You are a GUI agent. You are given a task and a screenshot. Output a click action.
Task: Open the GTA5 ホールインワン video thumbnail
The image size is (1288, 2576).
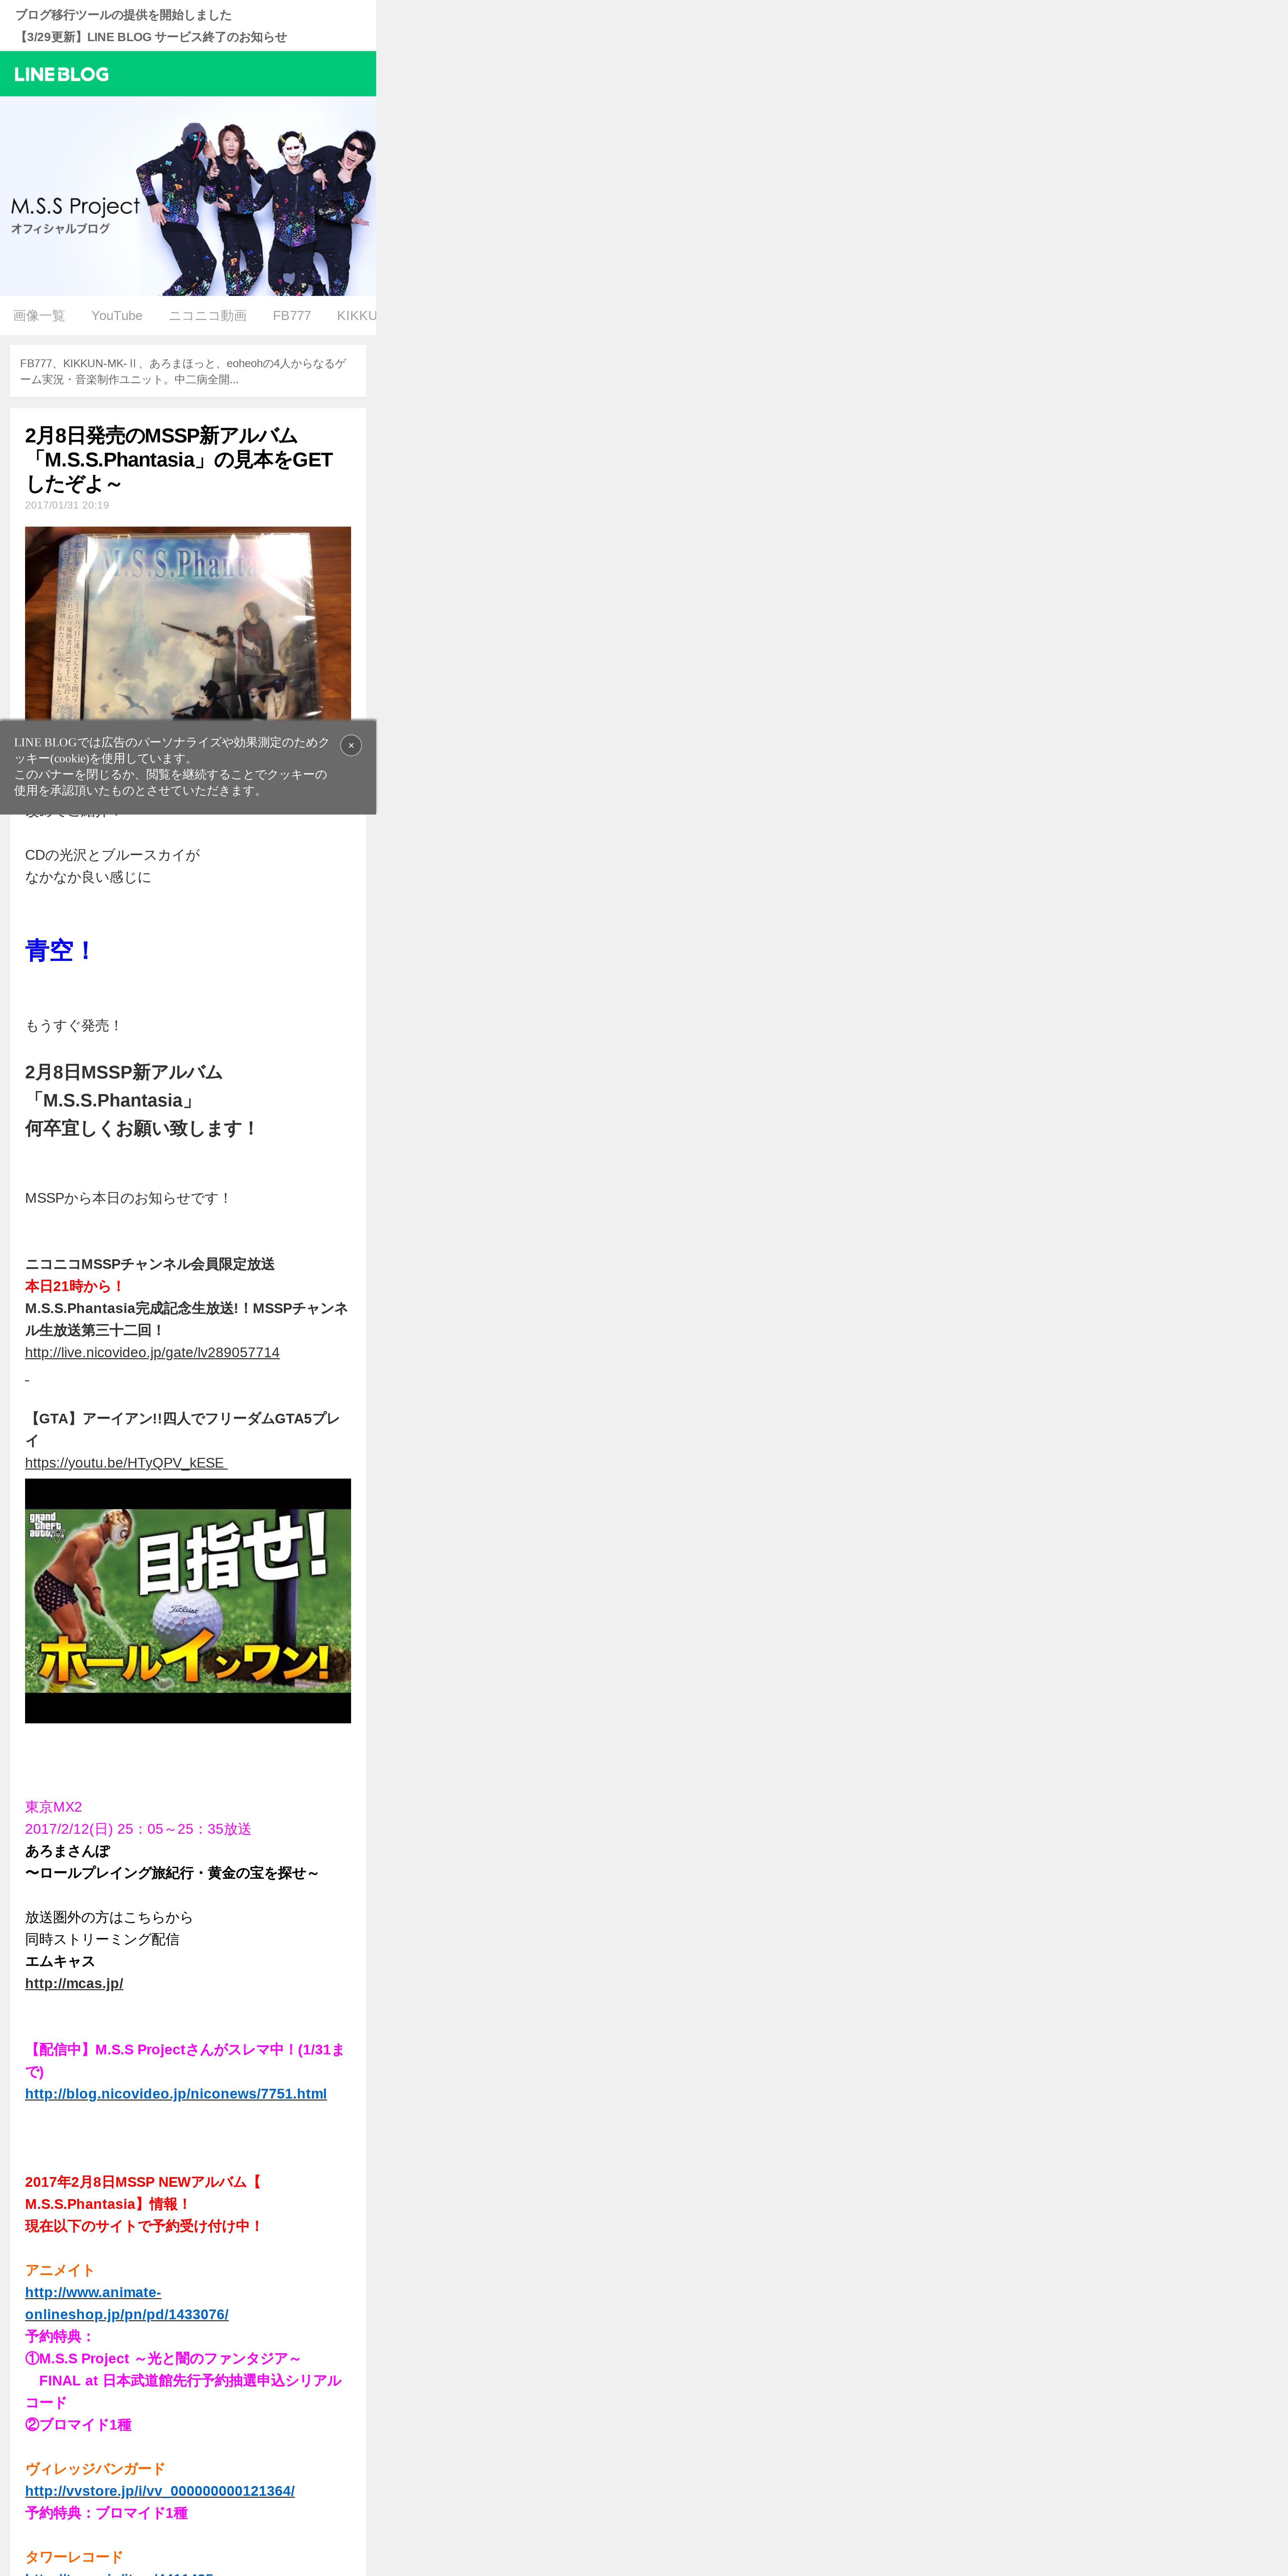point(188,1601)
